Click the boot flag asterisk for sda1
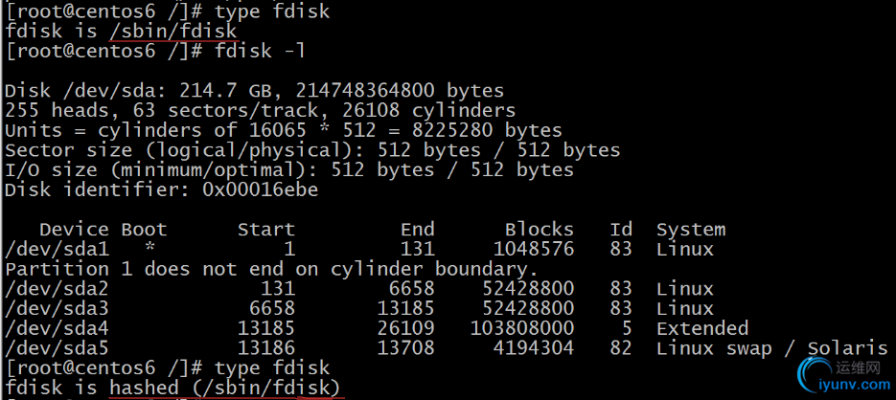Image resolution: width=896 pixels, height=400 pixels. [149, 251]
